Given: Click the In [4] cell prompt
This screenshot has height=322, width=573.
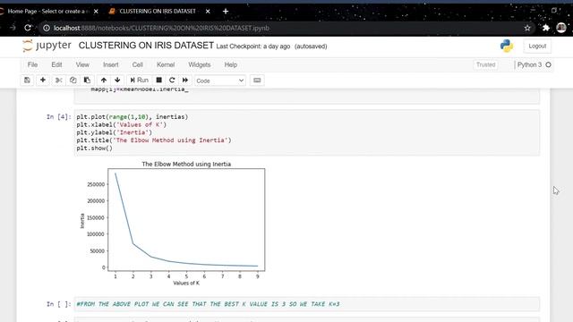Looking at the screenshot, I should [x=58, y=117].
